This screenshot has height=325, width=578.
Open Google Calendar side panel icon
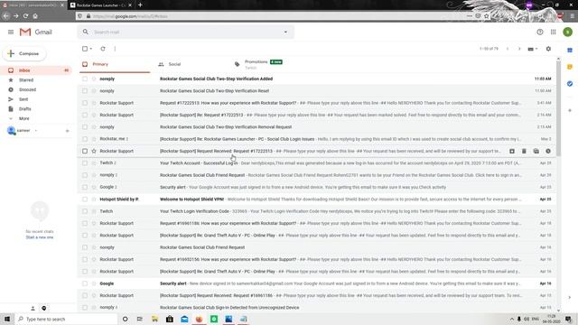(570, 51)
